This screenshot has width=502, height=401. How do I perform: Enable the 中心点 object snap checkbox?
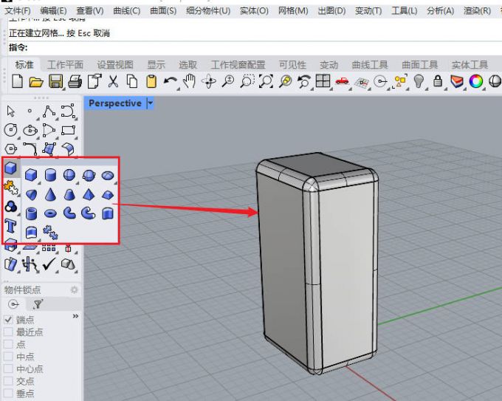click(x=8, y=369)
